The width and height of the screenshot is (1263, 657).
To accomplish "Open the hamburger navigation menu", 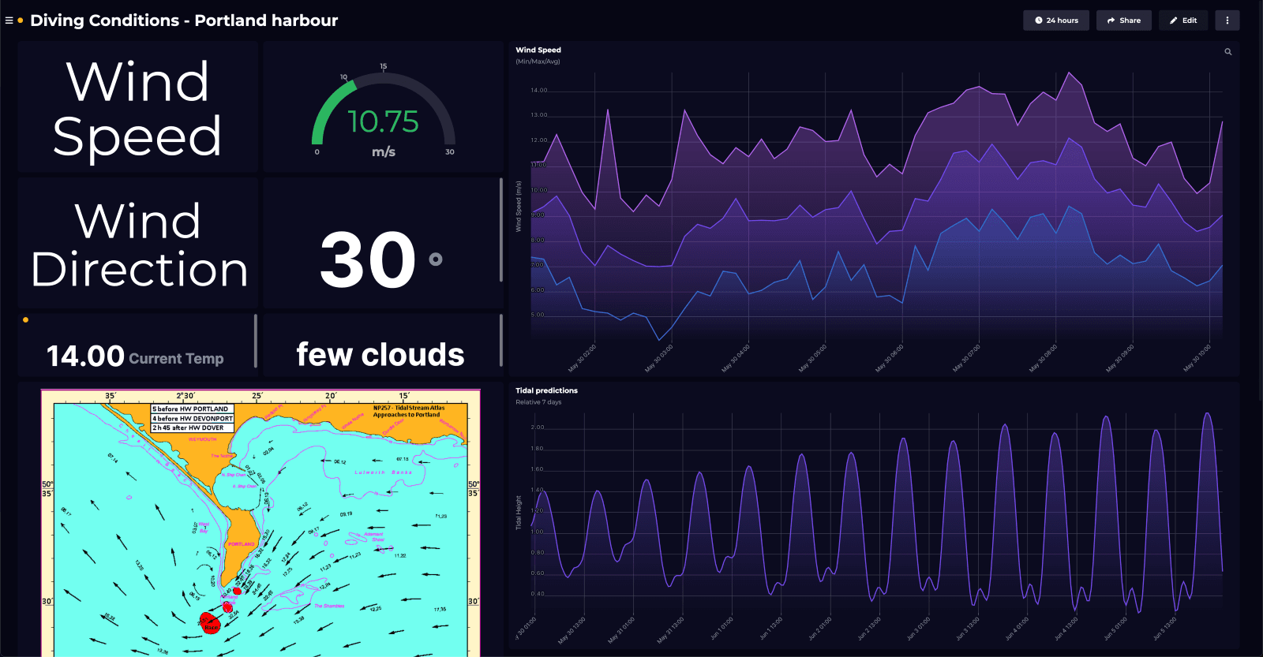I will click(x=9, y=21).
